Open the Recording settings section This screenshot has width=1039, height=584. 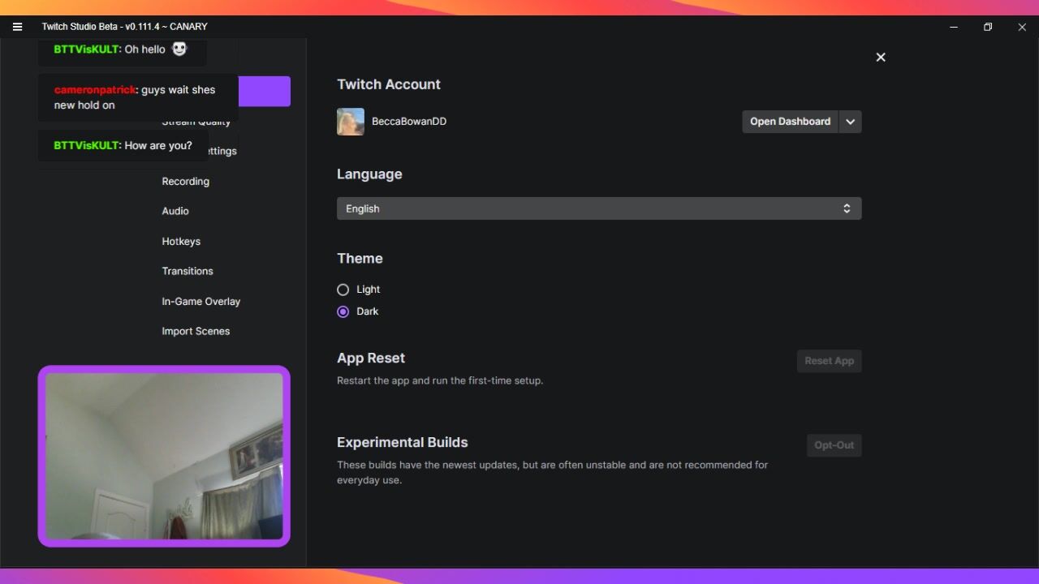point(186,182)
